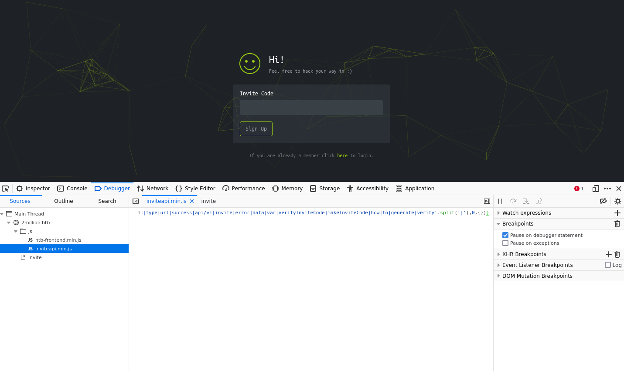
Task: Remove all breakpoints with trash icon
Action: click(x=617, y=224)
